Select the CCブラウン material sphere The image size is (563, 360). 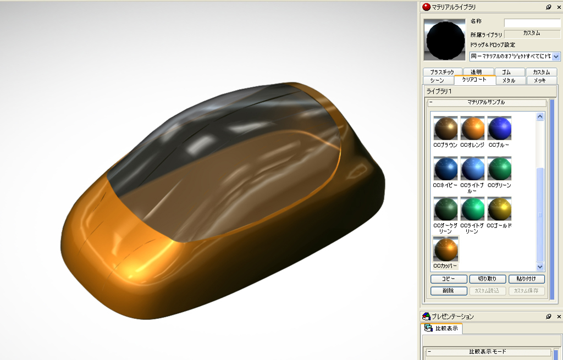[x=445, y=129]
